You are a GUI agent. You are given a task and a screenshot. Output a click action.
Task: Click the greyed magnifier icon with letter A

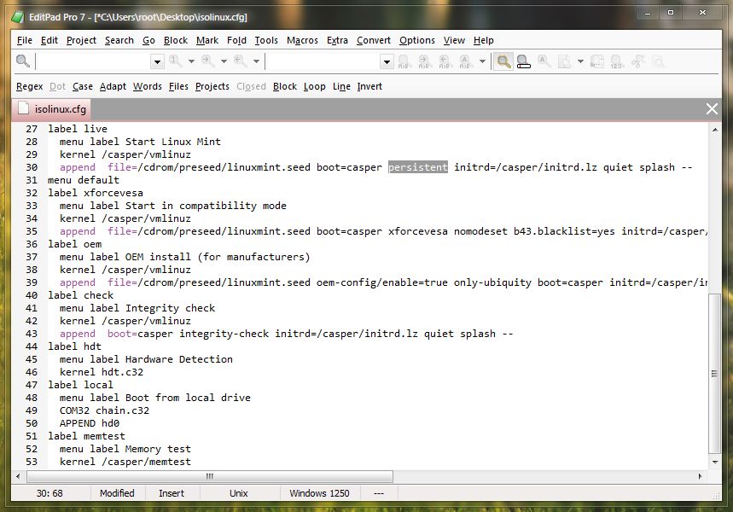pyautogui.click(x=544, y=61)
